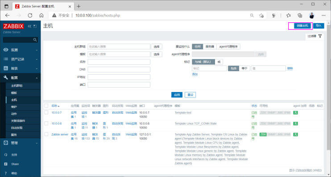Viewport: 331px width, 177px height.
Task: Open the browser three-dot settings menu
Action: 323,16
